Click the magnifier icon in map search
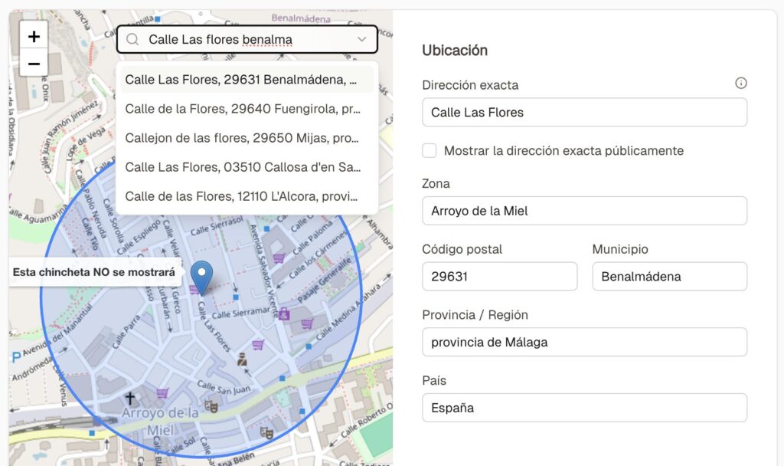Screen dimensions: 784x466 [x=132, y=39]
